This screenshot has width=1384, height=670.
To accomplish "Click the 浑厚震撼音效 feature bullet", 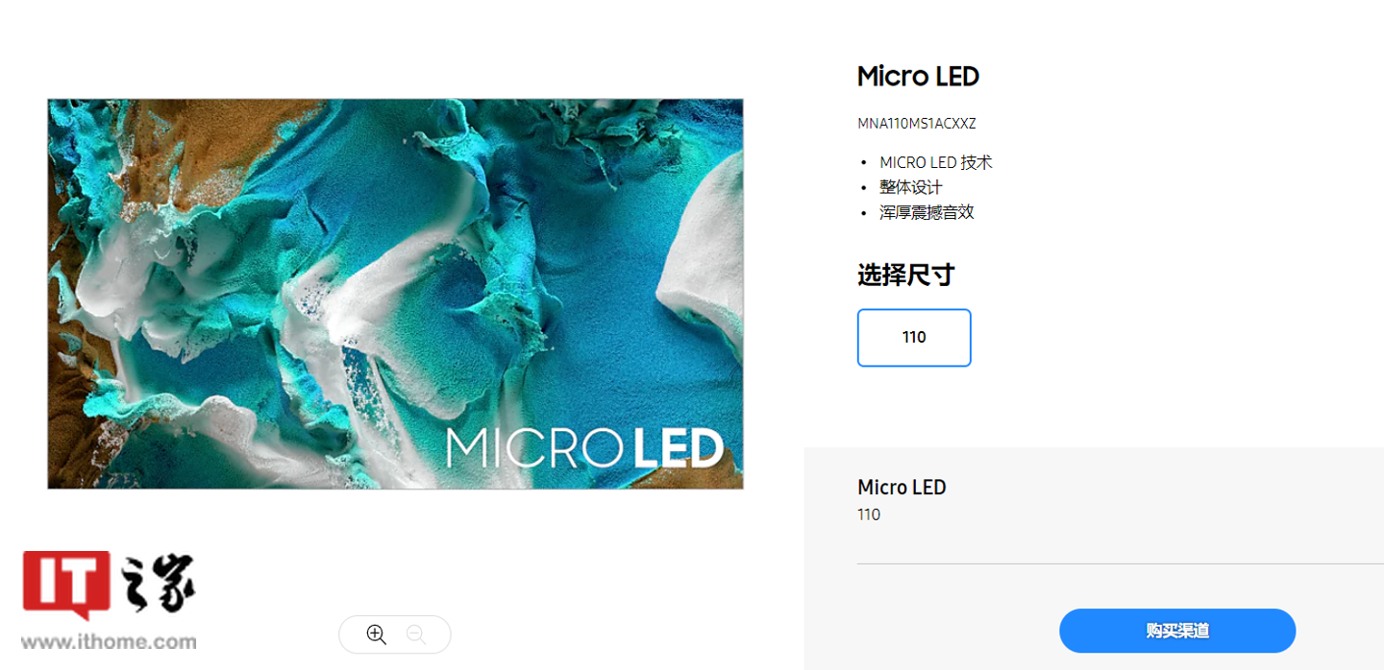I will pyautogui.click(x=927, y=212).
